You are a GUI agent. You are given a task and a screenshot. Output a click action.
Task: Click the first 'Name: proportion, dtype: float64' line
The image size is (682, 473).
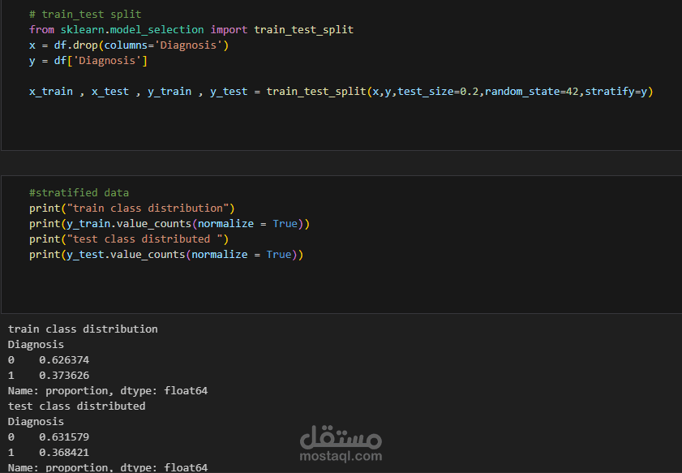tap(108, 391)
